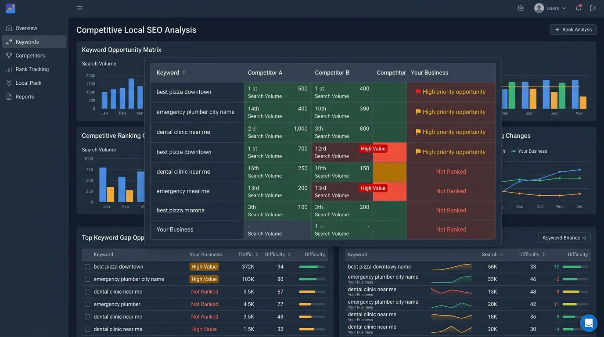Tick the checkbox for the 103K traffic row
Image resolution: width=604 pixels, height=337 pixels.
87,279
